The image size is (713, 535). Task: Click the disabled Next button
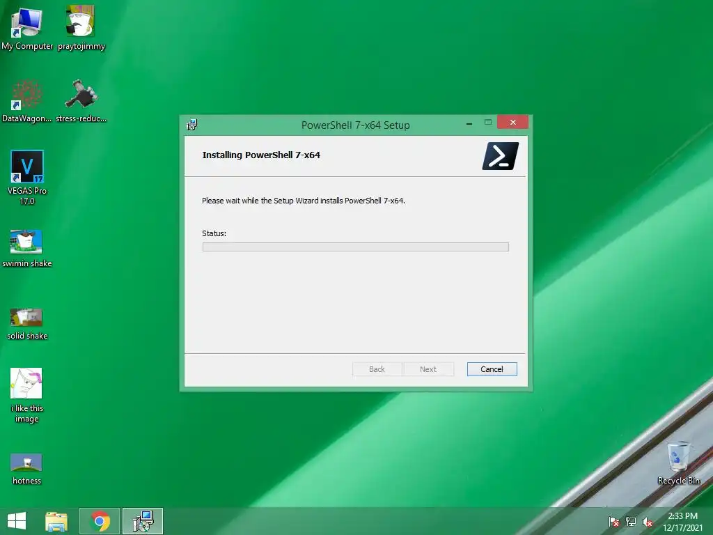(x=428, y=369)
